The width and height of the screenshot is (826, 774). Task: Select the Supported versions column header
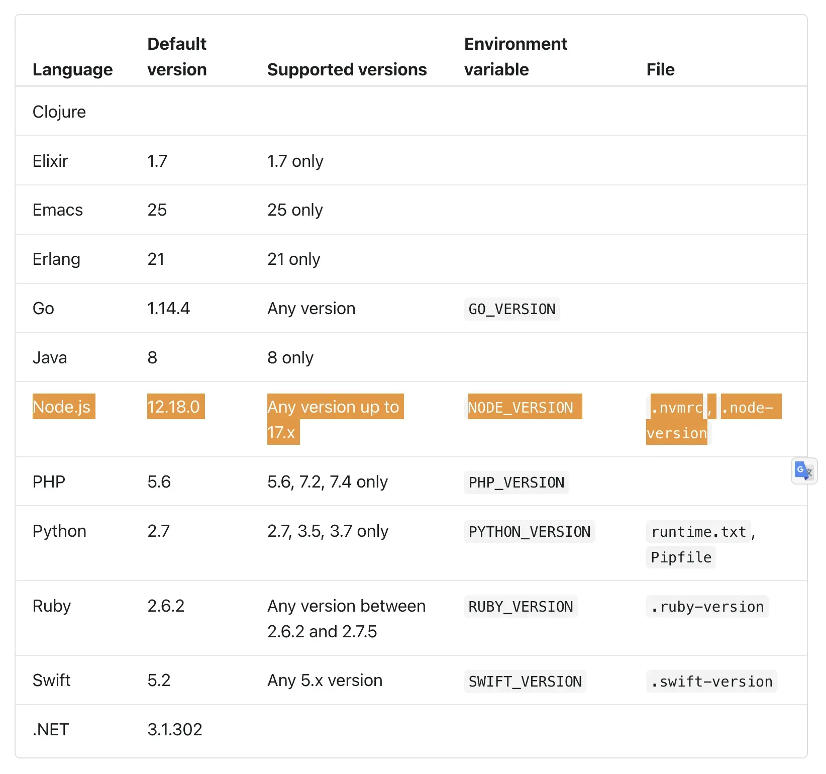(x=347, y=69)
